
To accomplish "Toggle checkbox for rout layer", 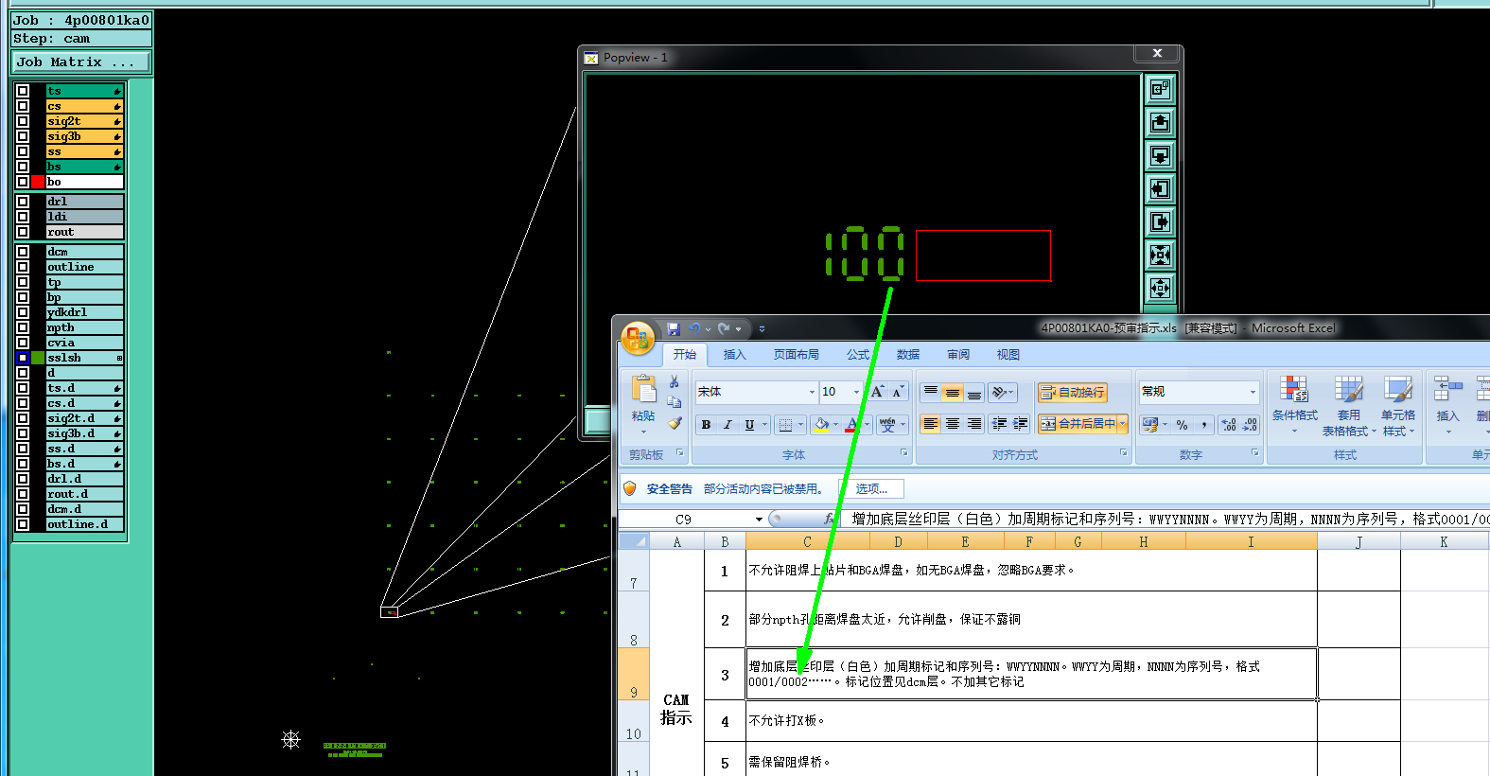I will tap(23, 232).
